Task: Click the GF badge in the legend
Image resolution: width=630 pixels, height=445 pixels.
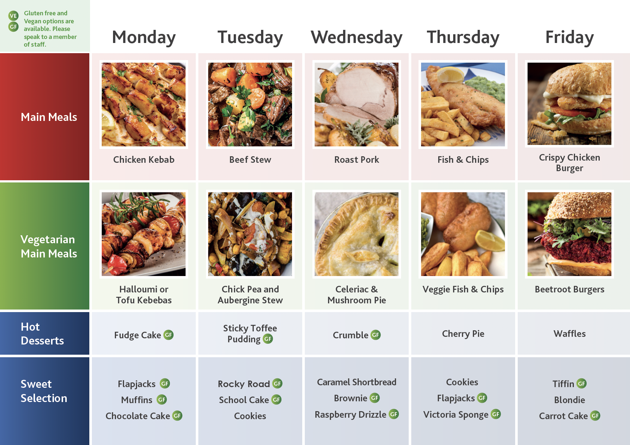Action: [x=13, y=27]
